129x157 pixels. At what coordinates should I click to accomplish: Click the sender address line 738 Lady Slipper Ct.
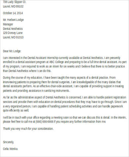click(x=15, y=2)
